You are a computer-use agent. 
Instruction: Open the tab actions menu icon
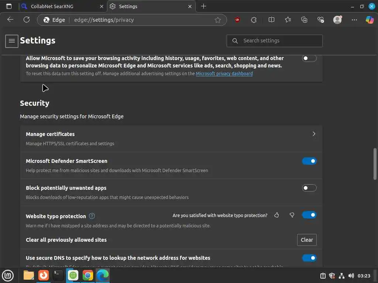(x=9, y=6)
